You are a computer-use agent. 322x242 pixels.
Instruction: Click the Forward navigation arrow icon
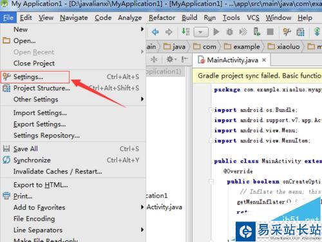tap(169, 32)
